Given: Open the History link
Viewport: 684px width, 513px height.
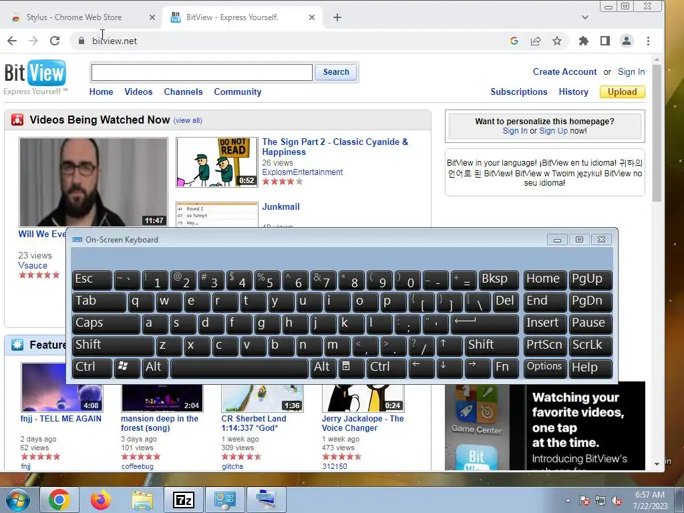Looking at the screenshot, I should point(574,92).
